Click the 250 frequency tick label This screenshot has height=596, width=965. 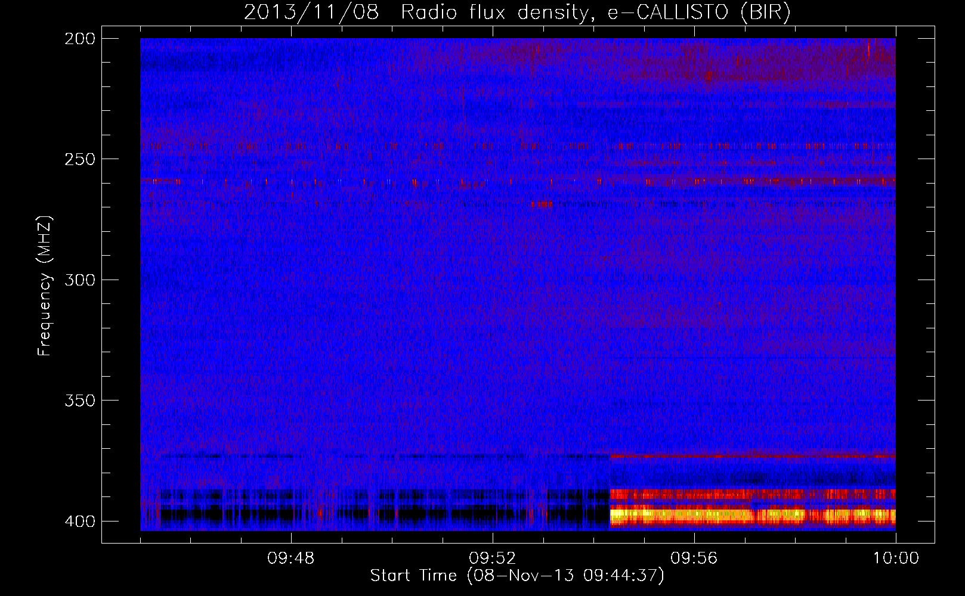80,159
